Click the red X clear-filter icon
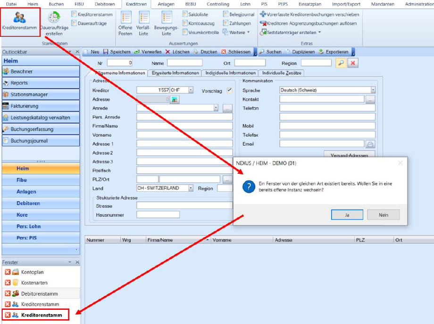Viewport: 434px width, 324px height. point(353,63)
